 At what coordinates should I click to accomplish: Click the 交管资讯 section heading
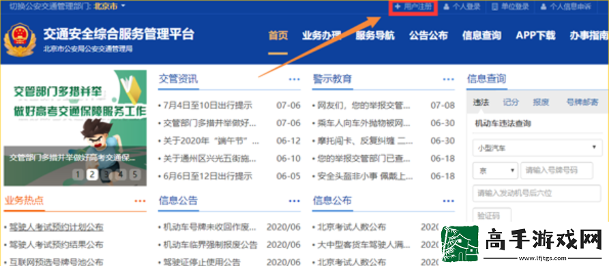[x=178, y=79]
